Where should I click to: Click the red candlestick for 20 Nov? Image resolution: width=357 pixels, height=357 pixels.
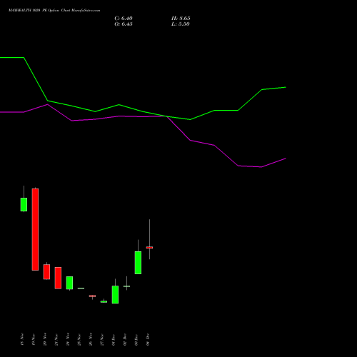pyautogui.click(x=46, y=271)
